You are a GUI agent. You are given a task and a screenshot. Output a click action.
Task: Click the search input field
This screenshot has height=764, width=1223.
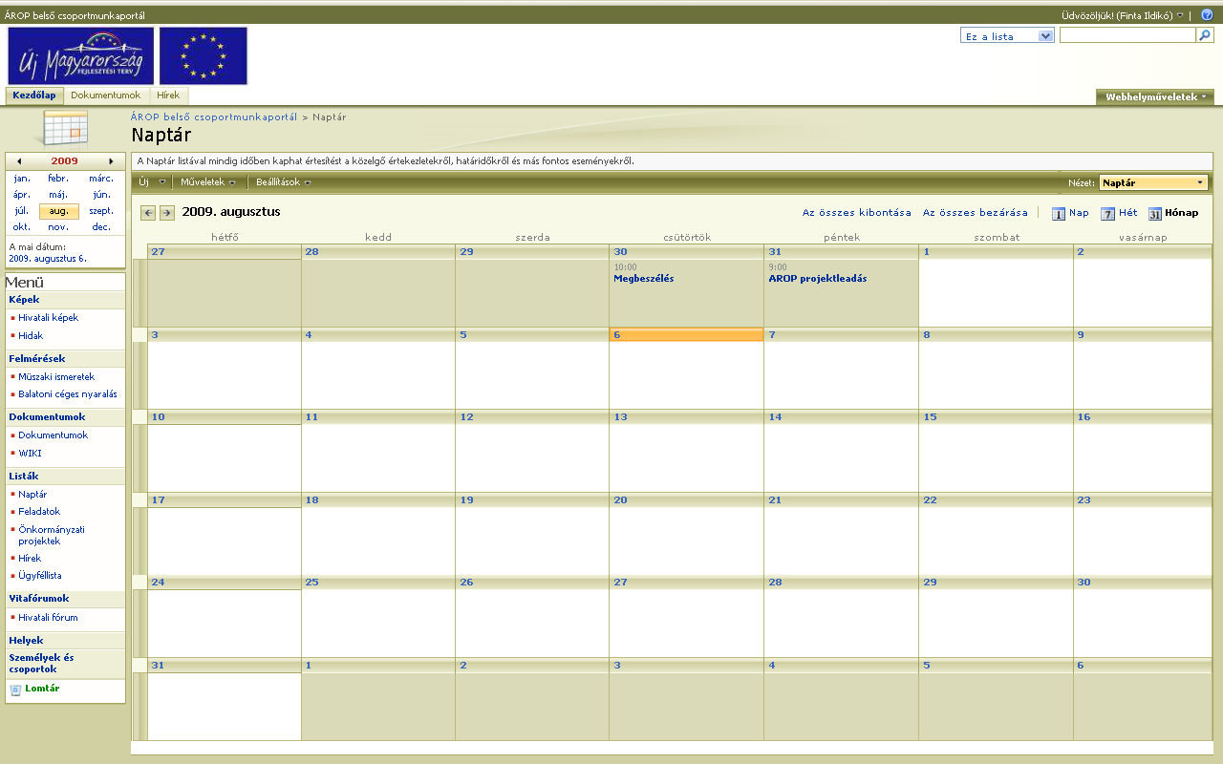[1127, 35]
